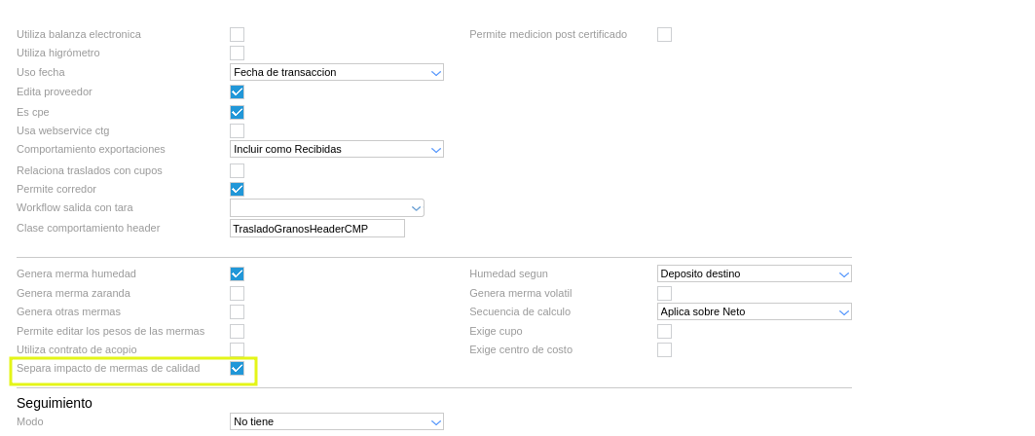Expand the Secuencia de calculo dropdown
Viewport: 1035px width, 436px height.
[755, 311]
